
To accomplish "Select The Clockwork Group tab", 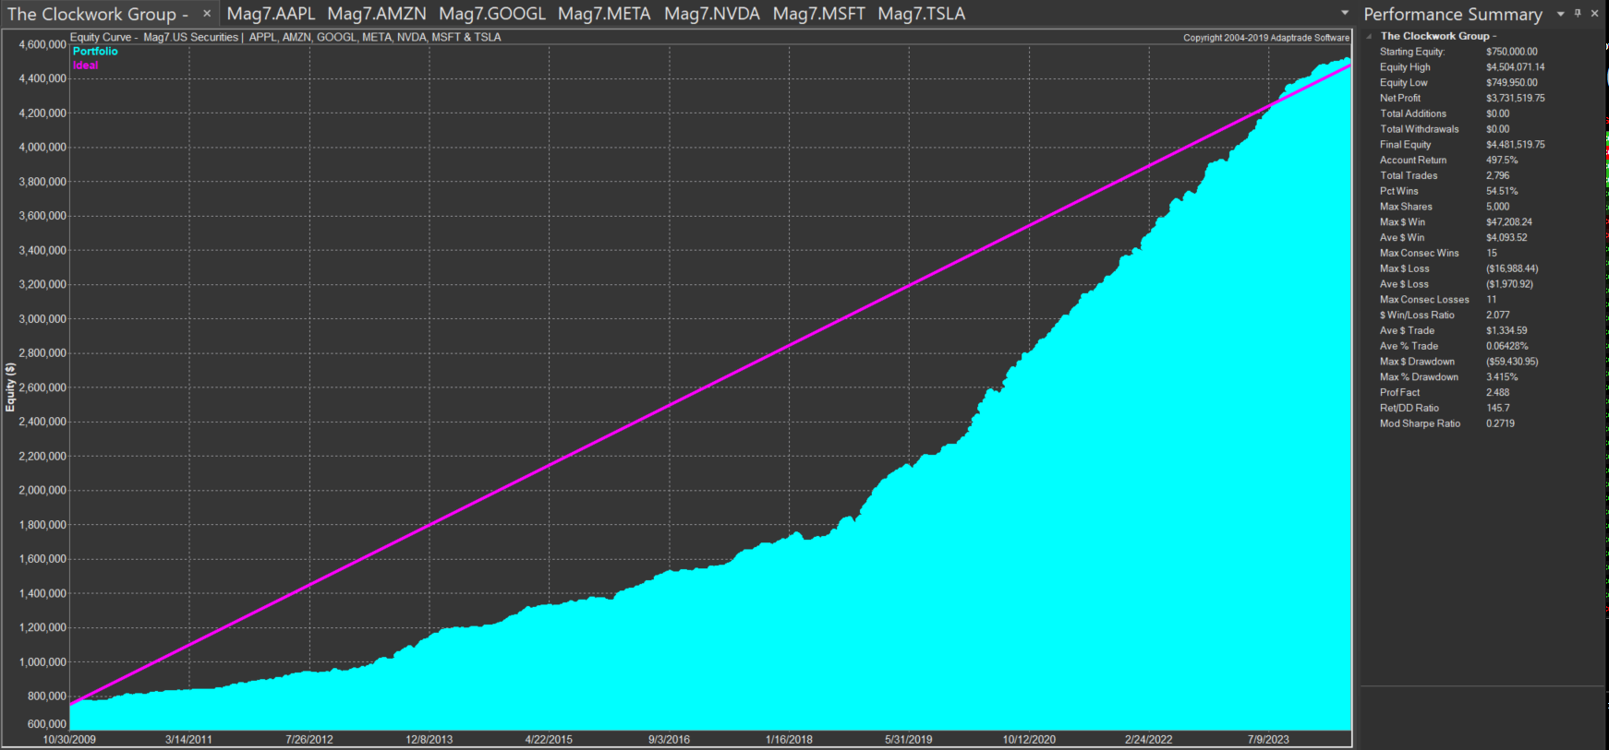I will tap(97, 14).
